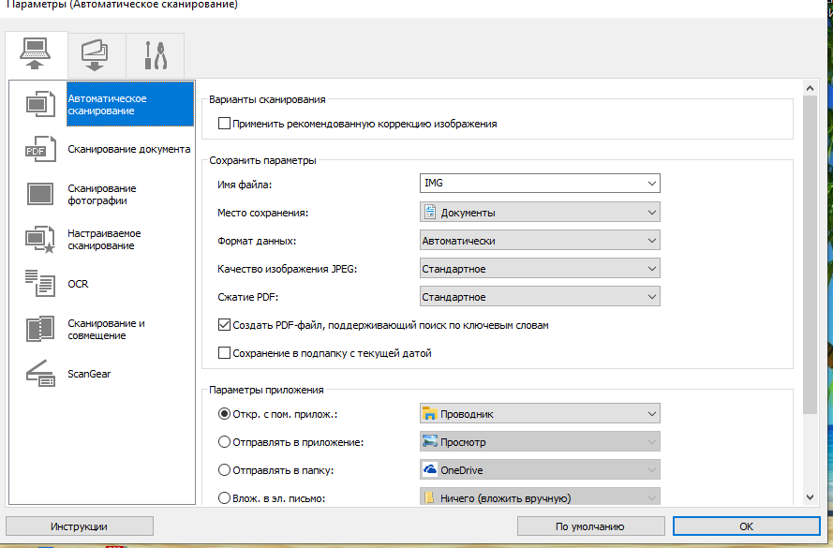
Task: Select Сканирование документа item
Action: tap(129, 149)
